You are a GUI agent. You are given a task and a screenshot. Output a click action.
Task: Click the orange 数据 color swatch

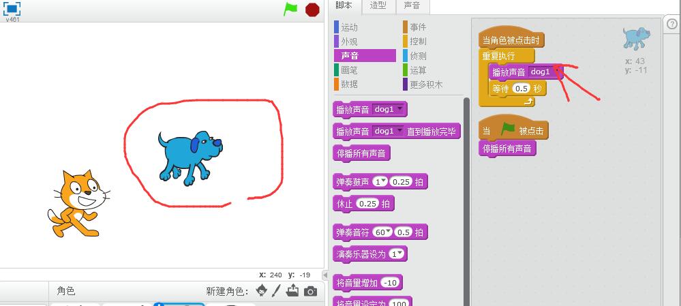click(x=336, y=85)
